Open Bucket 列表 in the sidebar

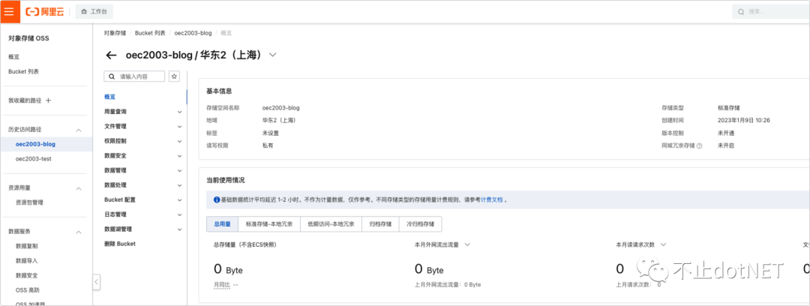pyautogui.click(x=24, y=71)
